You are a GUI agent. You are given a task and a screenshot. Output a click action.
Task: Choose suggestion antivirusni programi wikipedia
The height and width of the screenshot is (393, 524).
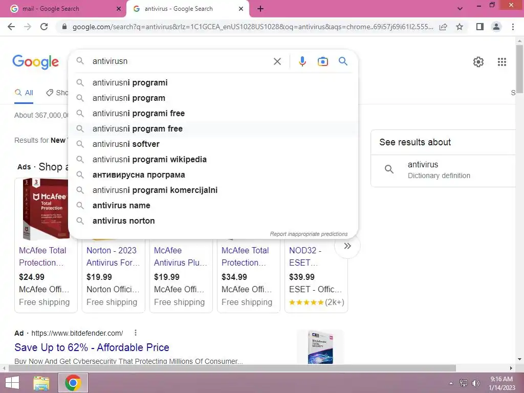213,160
